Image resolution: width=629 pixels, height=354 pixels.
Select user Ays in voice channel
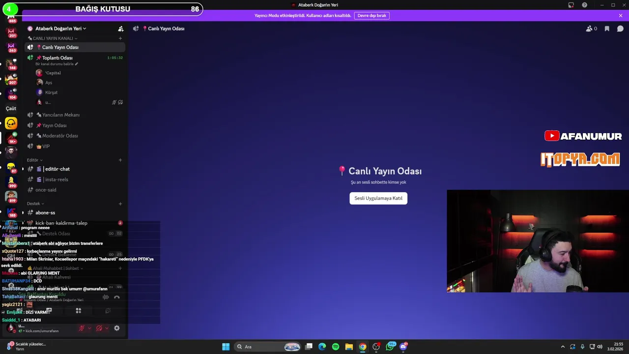45,83
